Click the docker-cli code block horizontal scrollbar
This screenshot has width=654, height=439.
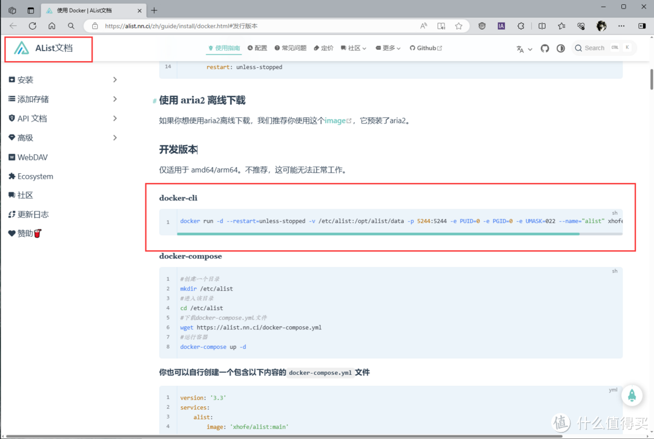(378, 234)
